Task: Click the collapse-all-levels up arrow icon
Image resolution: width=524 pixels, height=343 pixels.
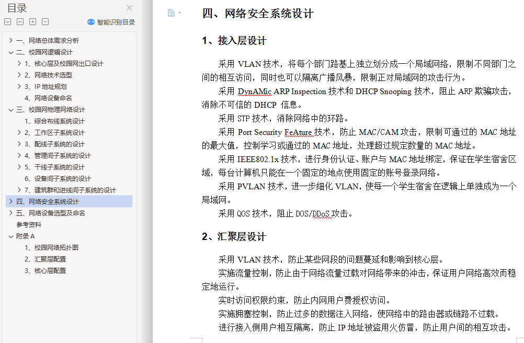Action: click(20, 22)
